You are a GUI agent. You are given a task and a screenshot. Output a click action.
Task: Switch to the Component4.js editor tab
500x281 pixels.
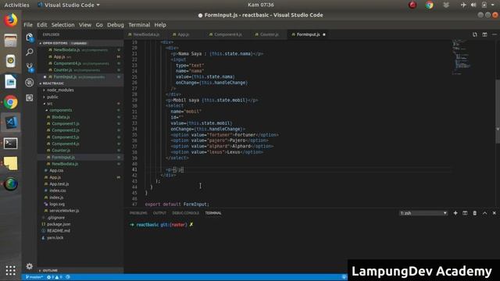click(227, 34)
